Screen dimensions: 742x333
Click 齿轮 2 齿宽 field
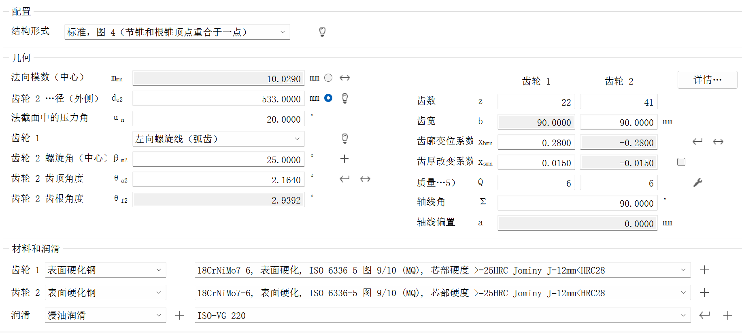click(619, 122)
